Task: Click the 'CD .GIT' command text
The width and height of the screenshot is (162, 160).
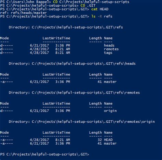Action: (88, 5)
